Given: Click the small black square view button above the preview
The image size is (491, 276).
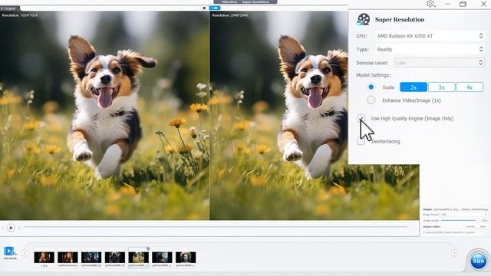Looking at the screenshot, I should [204, 8].
